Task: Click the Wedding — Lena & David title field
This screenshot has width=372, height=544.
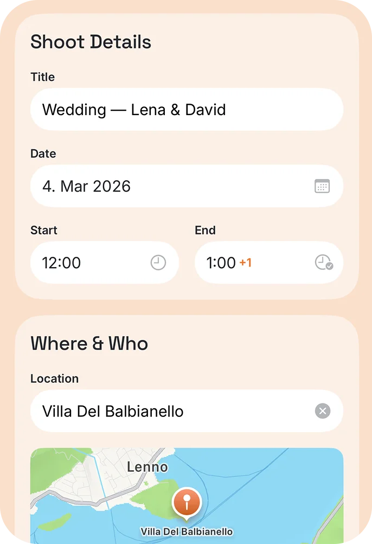Action: pyautogui.click(x=187, y=110)
